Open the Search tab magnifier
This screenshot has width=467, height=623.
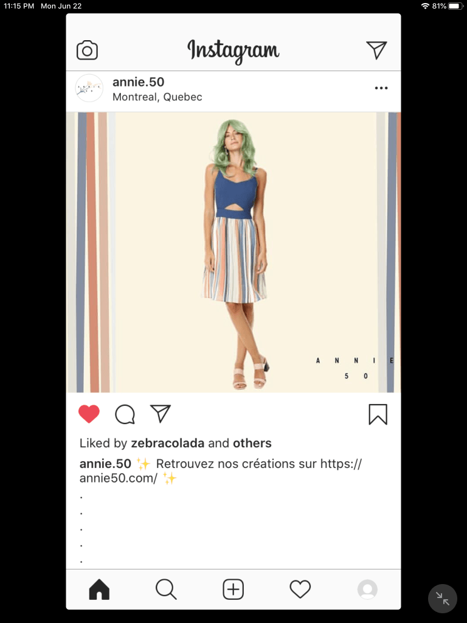tap(166, 589)
